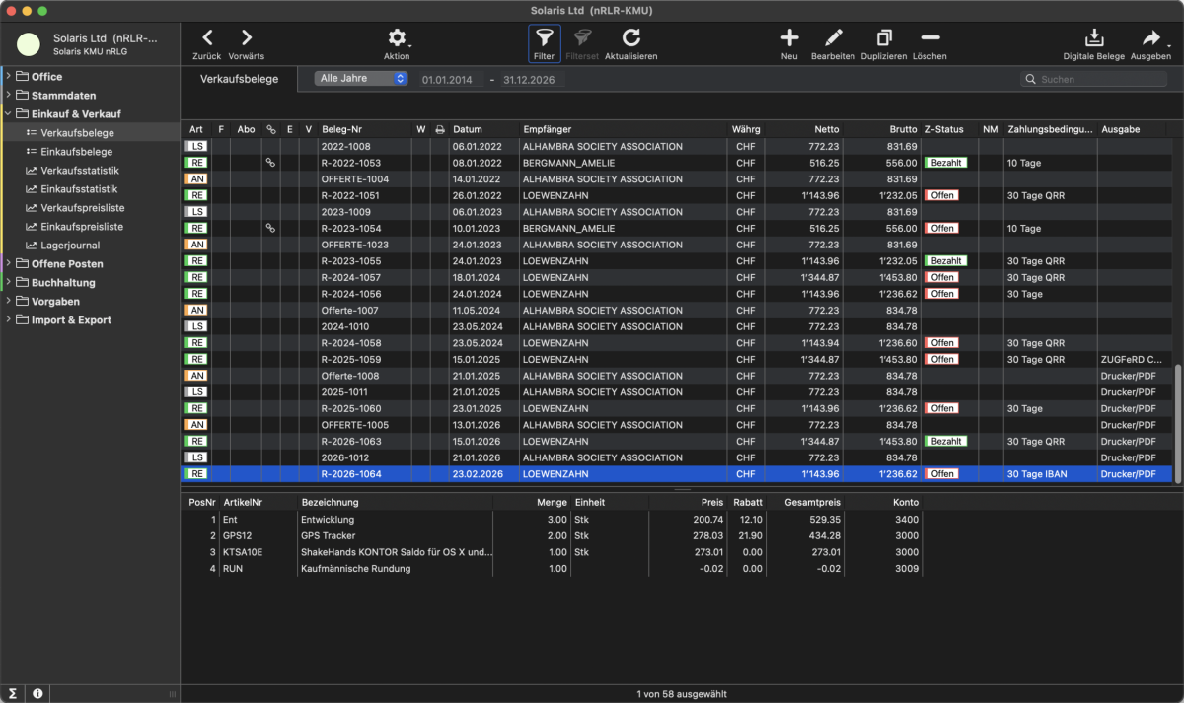The image size is (1184, 703).
Task: Select Verkaufsstatistik in the sidebar
Action: (x=79, y=171)
